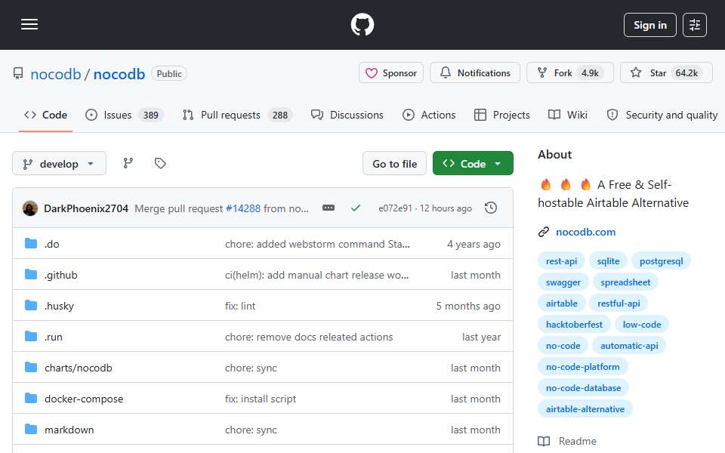
Task: Open the .husky folder
Action: click(59, 306)
